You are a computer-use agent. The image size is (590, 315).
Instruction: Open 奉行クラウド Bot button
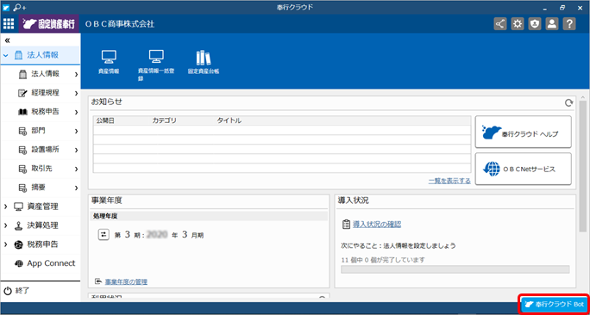tap(554, 304)
